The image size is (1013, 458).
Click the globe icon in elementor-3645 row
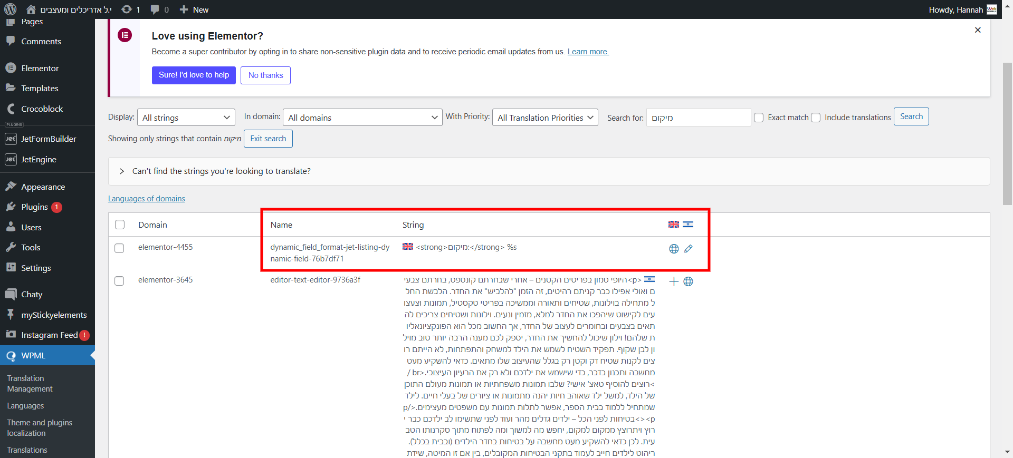click(x=689, y=281)
